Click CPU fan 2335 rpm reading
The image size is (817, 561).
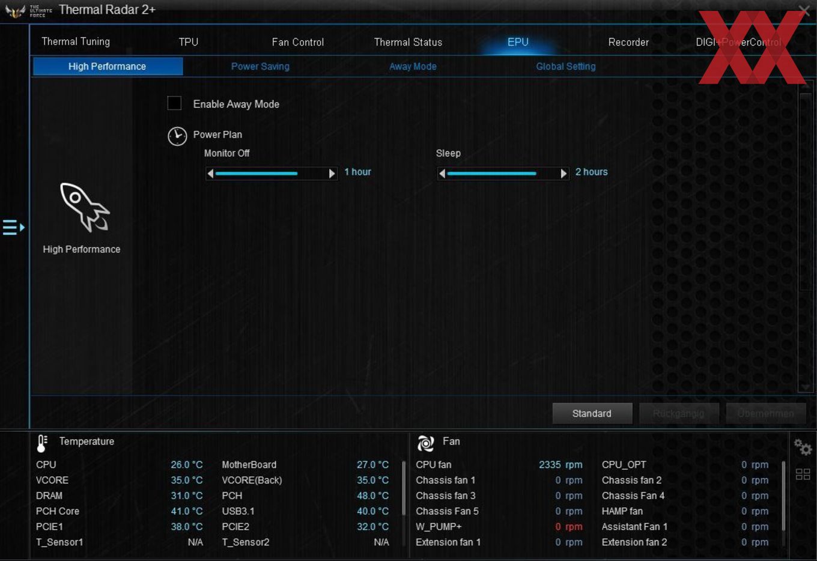pos(560,464)
